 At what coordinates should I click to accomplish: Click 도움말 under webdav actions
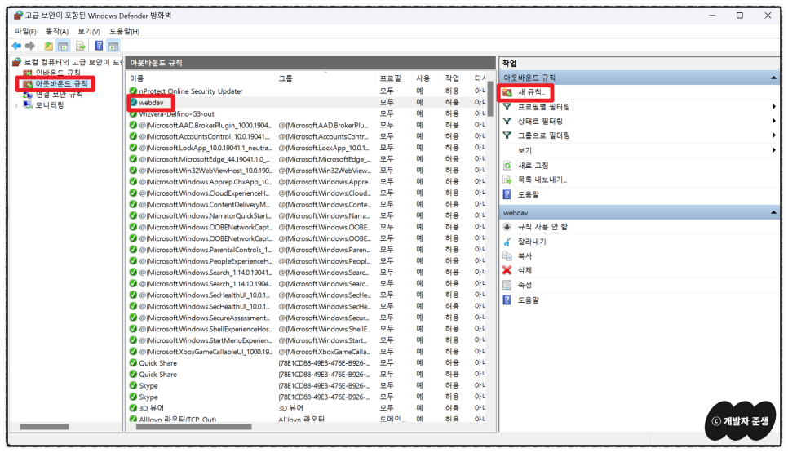(x=528, y=300)
